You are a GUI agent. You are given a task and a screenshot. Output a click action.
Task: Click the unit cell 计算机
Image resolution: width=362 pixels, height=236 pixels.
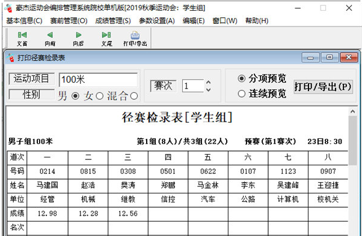pos(288,199)
